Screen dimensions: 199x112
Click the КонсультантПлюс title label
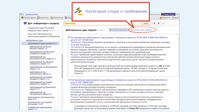tap(32, 14)
